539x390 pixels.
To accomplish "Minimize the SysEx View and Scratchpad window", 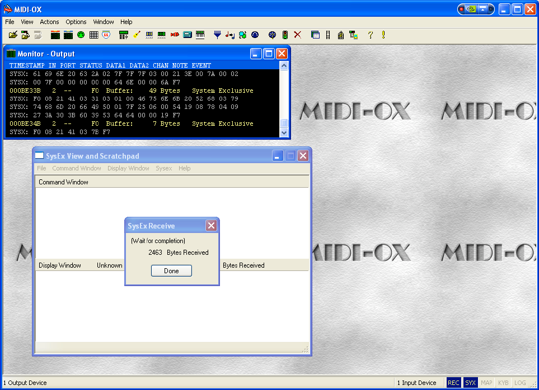I will tap(278, 156).
